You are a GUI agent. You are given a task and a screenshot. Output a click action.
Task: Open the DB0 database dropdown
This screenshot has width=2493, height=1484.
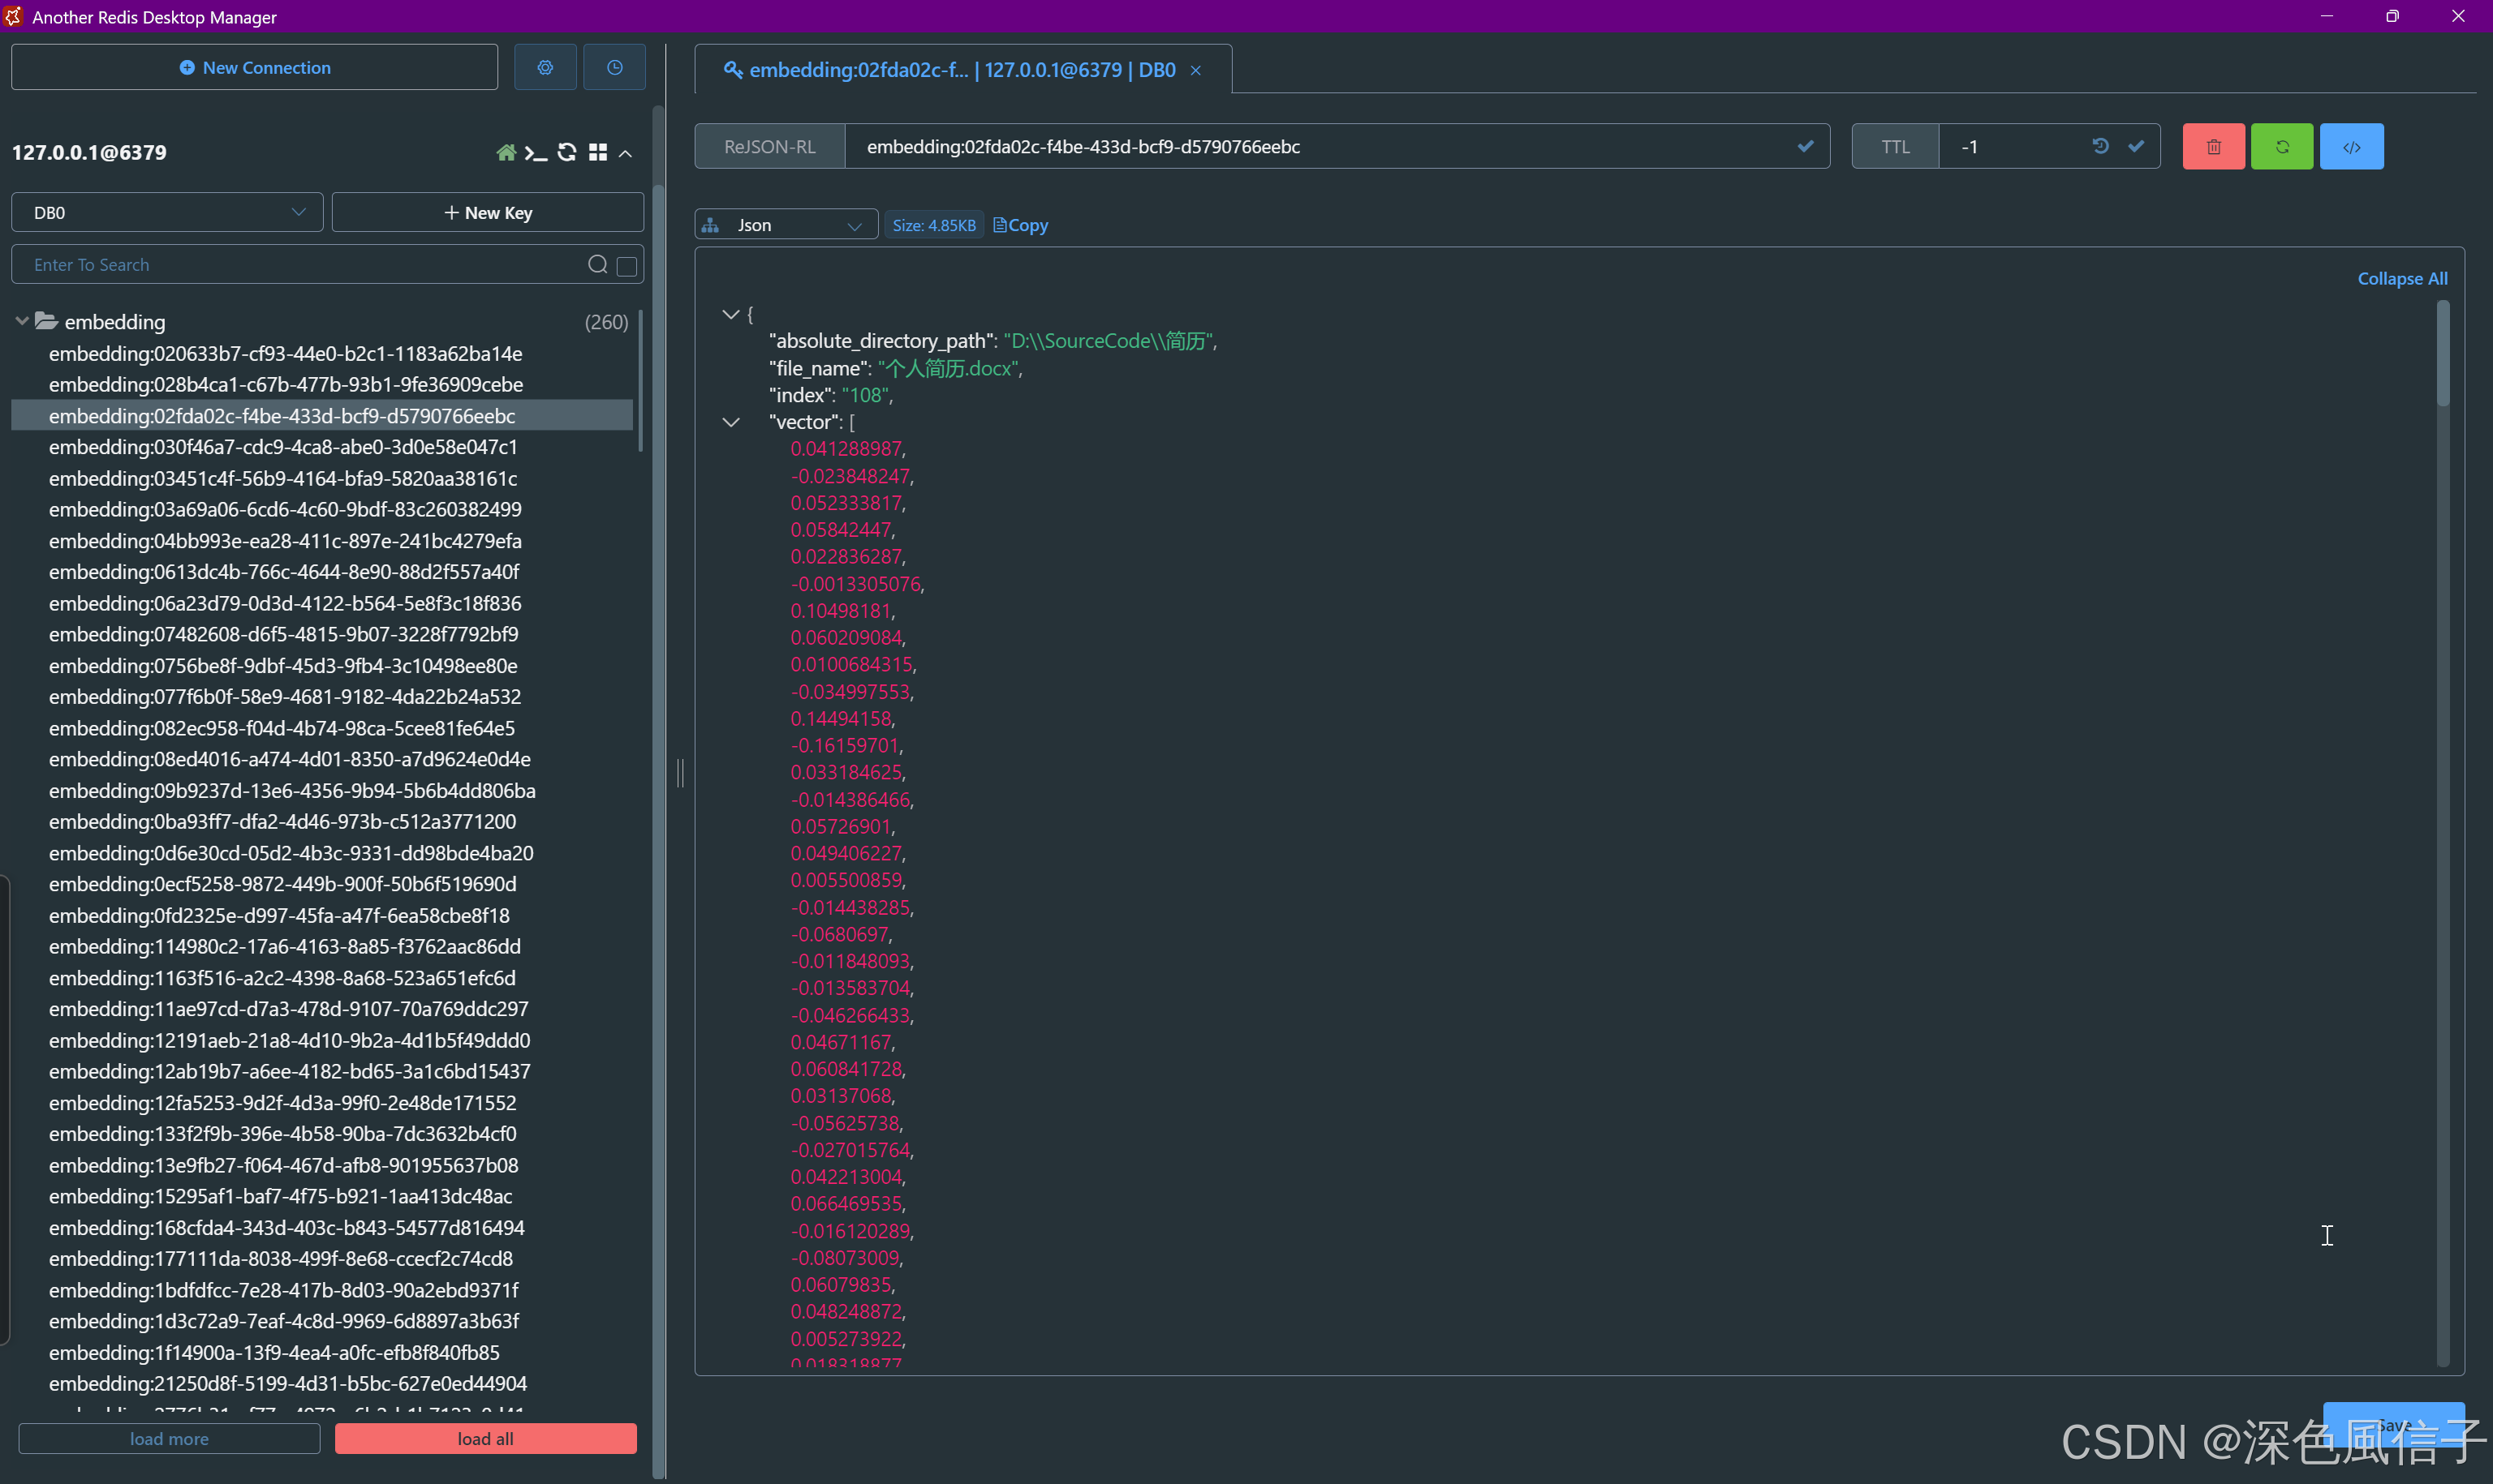point(167,213)
